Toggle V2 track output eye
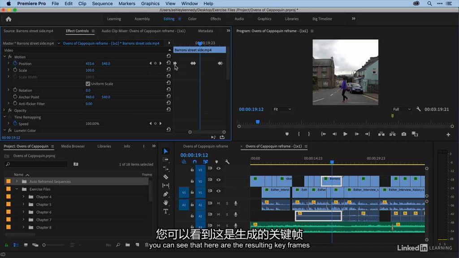This screenshot has height=258, width=459. pyautogui.click(x=218, y=180)
